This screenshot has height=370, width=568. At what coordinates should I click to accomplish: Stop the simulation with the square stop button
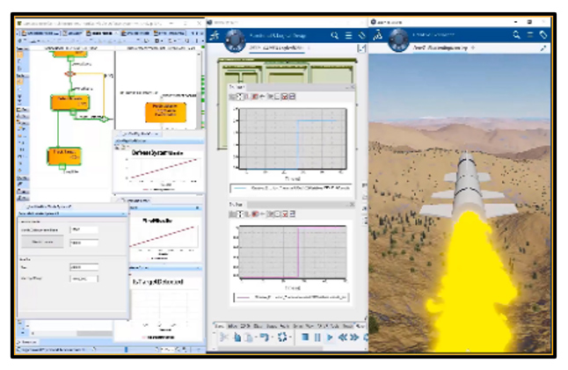[305, 337]
